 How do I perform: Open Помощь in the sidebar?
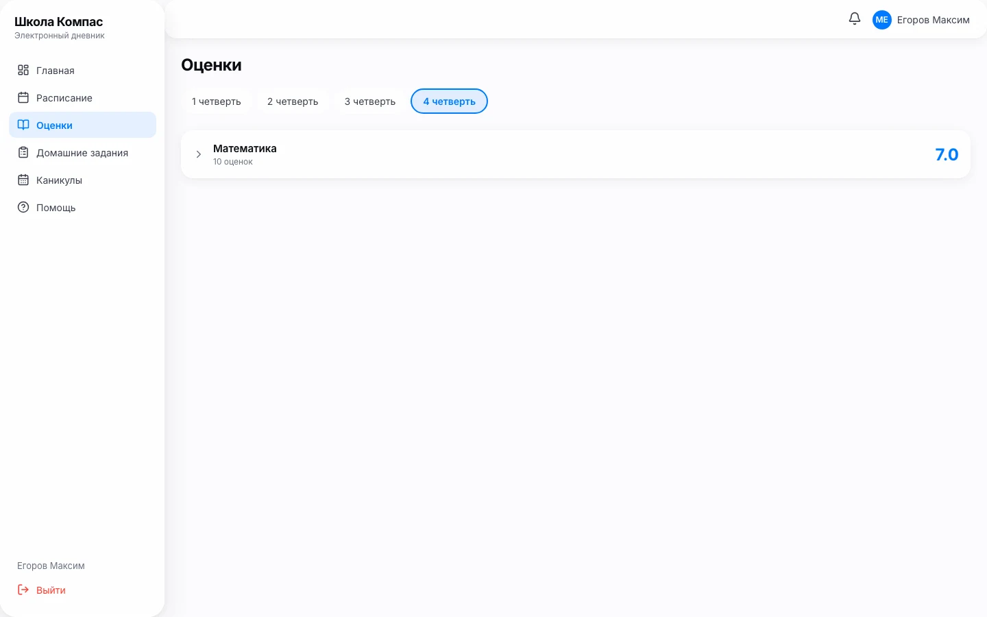82,207
